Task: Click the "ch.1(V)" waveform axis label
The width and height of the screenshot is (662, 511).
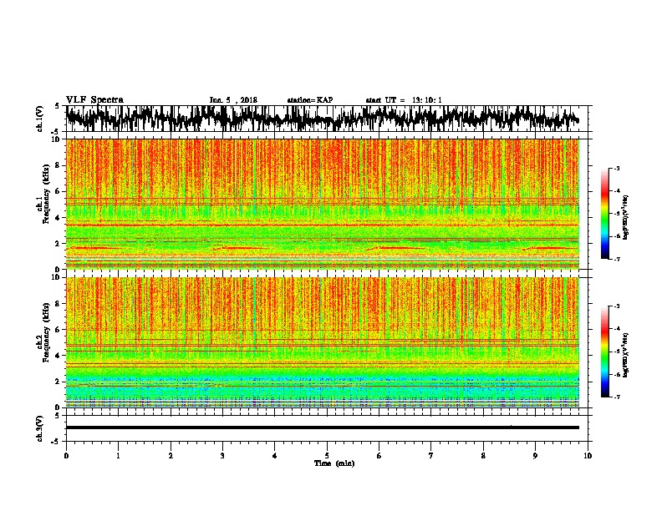Action: tap(40, 119)
